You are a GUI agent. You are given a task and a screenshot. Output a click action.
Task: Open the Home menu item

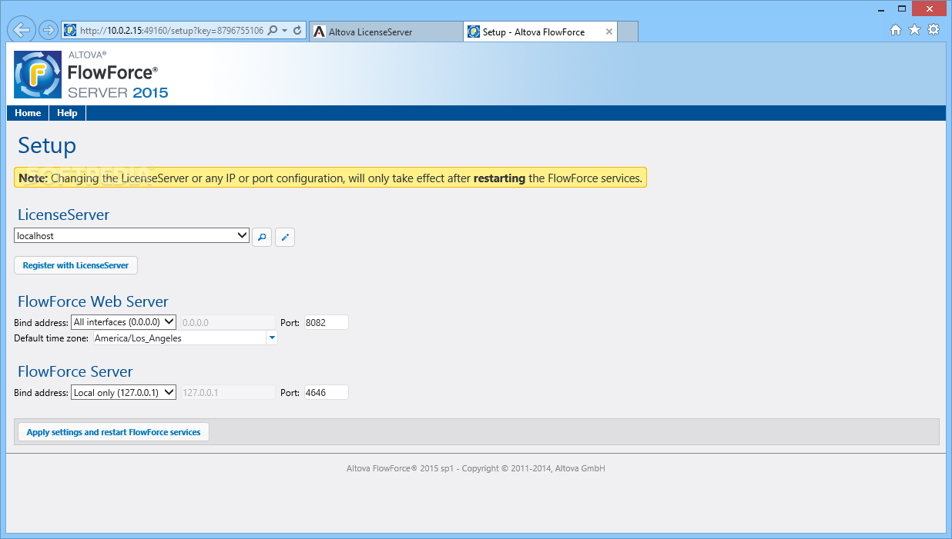[28, 113]
